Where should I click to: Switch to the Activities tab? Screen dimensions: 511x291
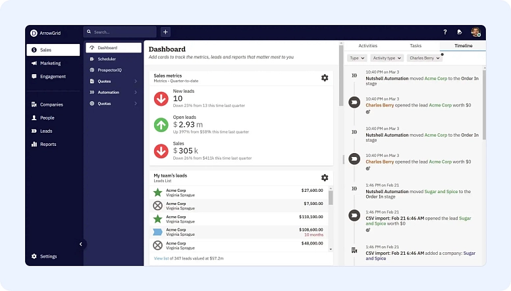click(x=367, y=46)
